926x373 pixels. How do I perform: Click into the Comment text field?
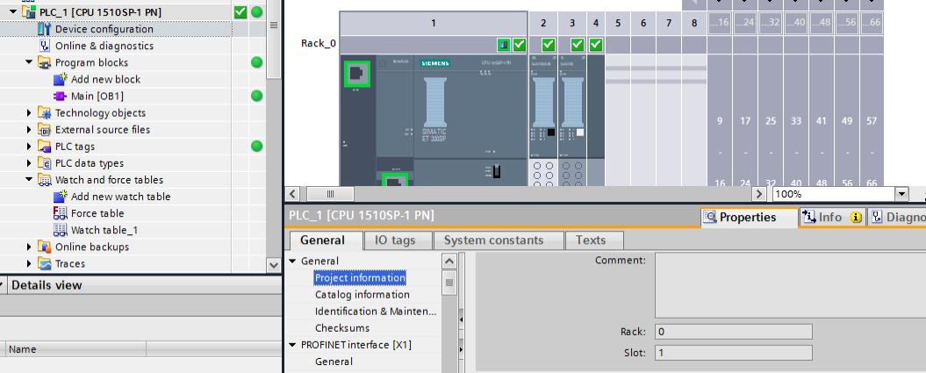tap(787, 284)
